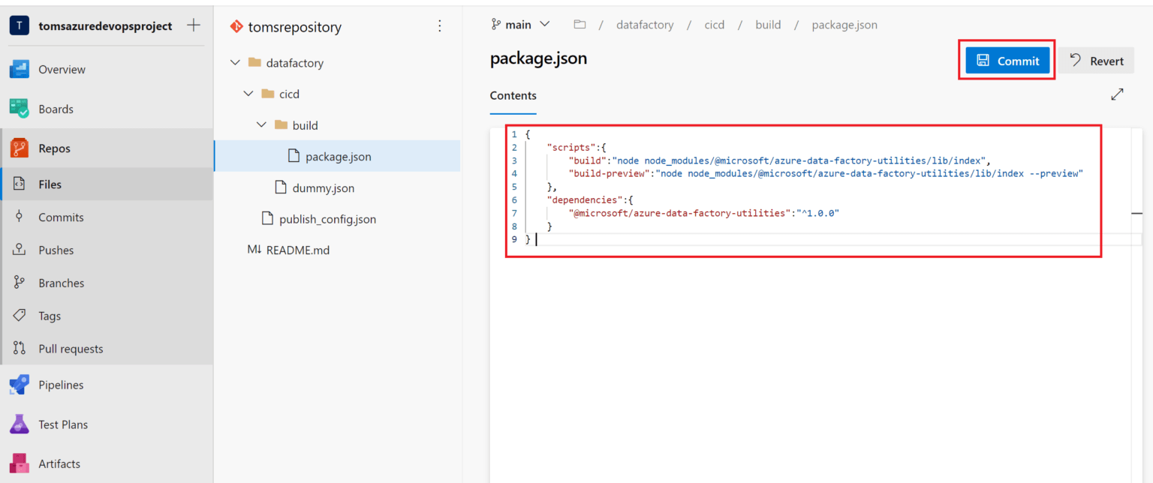Open Artifacts from the sidebar
The image size is (1153, 483).
point(60,463)
